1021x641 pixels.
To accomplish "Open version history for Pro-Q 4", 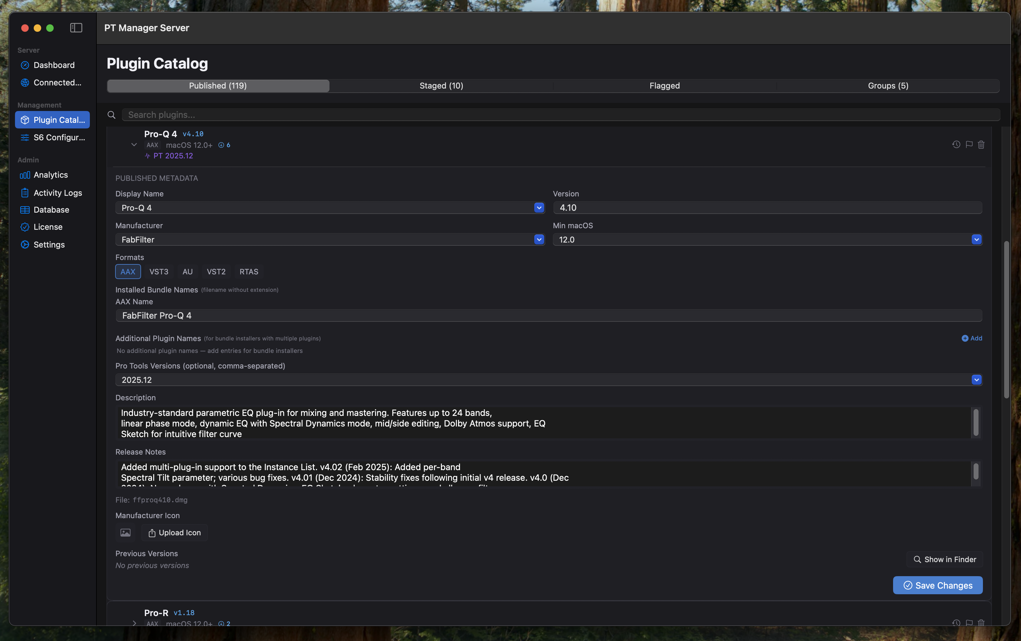I will pyautogui.click(x=956, y=144).
